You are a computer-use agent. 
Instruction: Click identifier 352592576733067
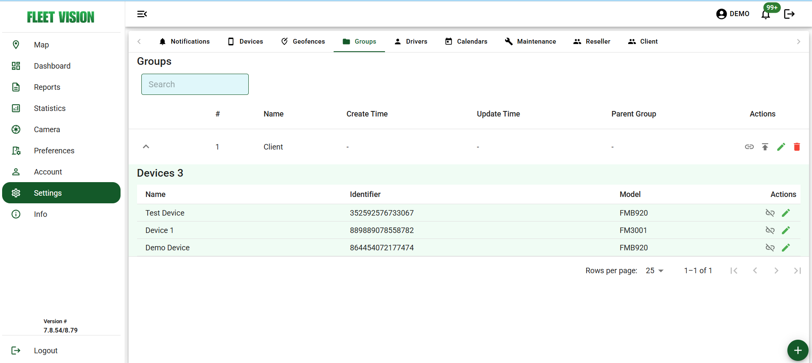[382, 213]
